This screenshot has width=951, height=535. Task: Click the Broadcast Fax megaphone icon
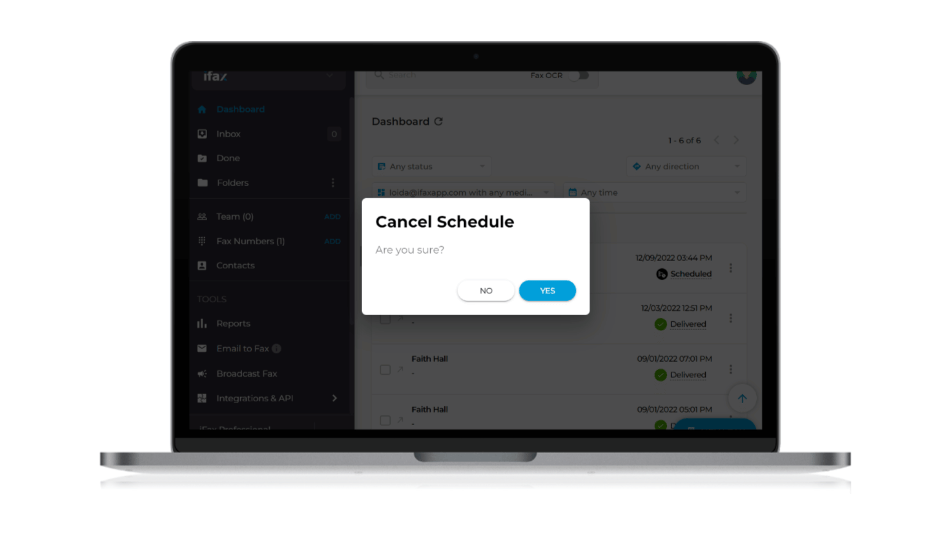203,373
